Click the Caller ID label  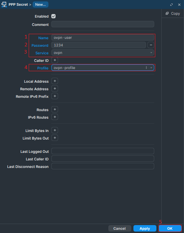(41, 61)
